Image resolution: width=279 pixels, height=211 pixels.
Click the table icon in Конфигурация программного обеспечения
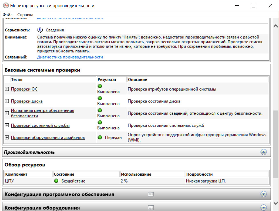click(x=151, y=194)
